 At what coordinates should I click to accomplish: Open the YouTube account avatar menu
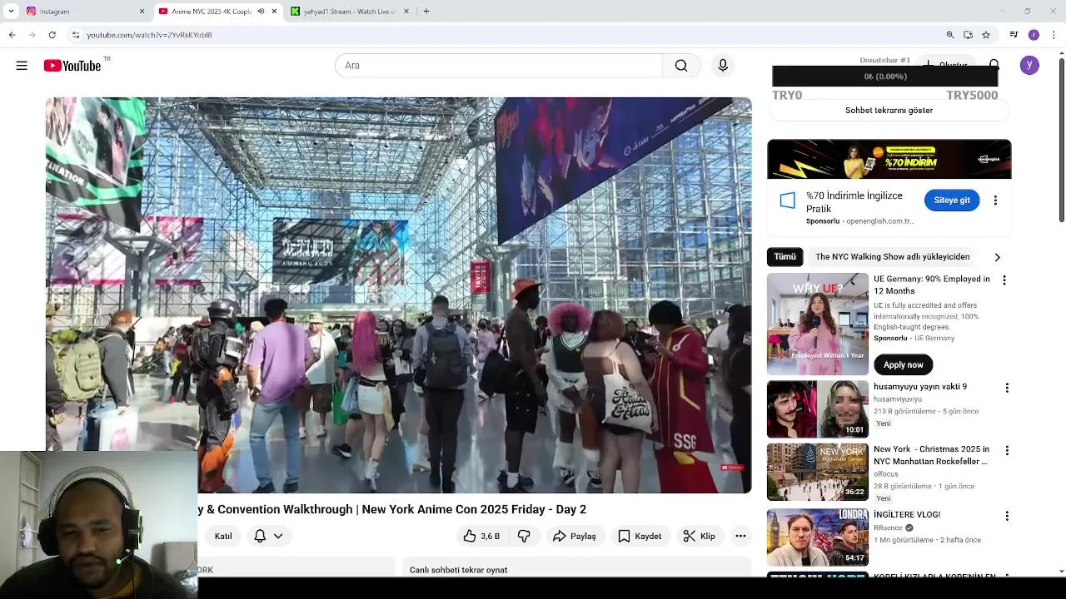point(1029,66)
